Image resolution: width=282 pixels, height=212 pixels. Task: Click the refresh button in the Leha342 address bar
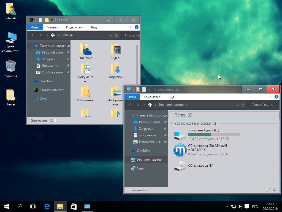116,35
